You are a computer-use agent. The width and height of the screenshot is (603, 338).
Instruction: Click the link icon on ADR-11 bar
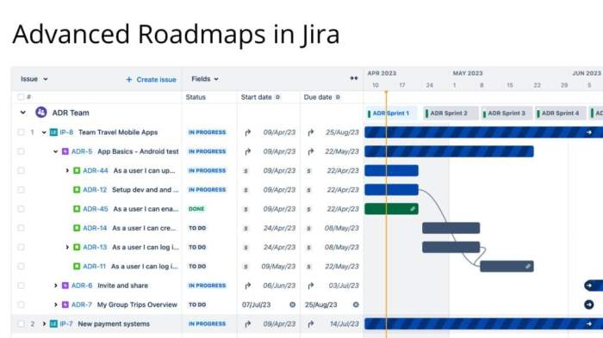click(x=528, y=266)
